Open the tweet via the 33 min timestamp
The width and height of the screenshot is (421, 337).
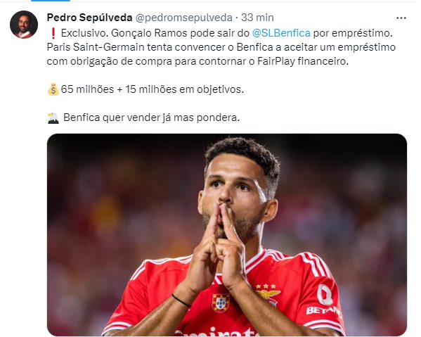257,18
